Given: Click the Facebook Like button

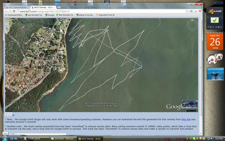Looking at the screenshot, I should [8, 114].
